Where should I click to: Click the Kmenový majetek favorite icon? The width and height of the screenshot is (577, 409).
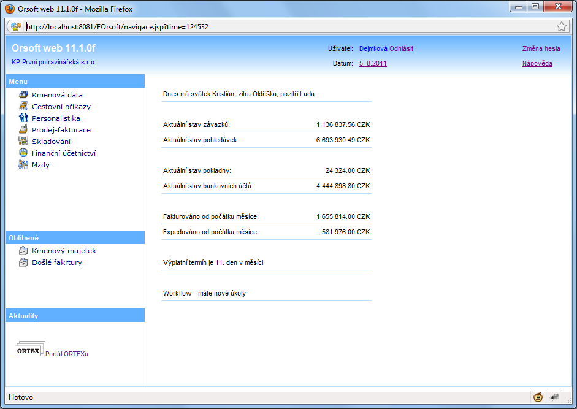pos(23,251)
